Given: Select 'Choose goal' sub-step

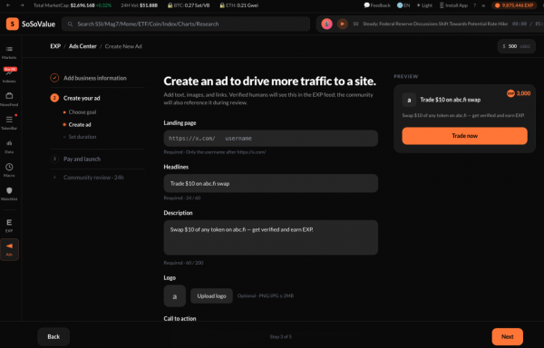Looking at the screenshot, I should (x=83, y=112).
